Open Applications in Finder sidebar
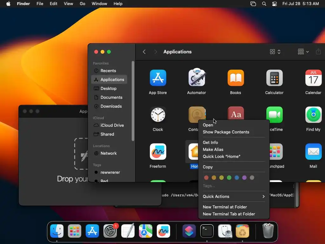The height and width of the screenshot is (244, 325). (109, 79)
